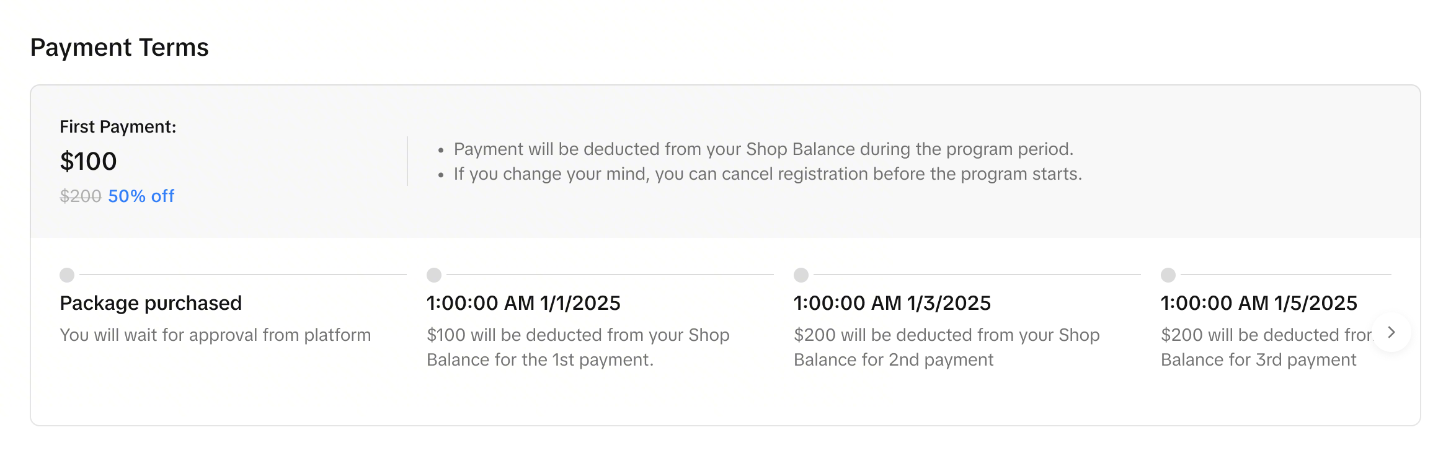
Task: Click the $100 first payment amount
Action: coord(89,162)
